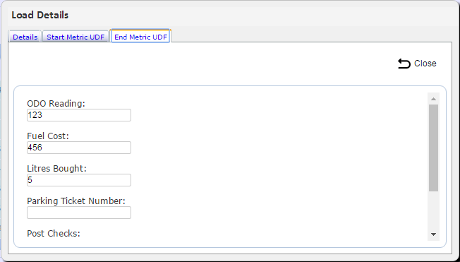
Task: Click the empty Parking Ticket Number field
Action: [x=79, y=213]
